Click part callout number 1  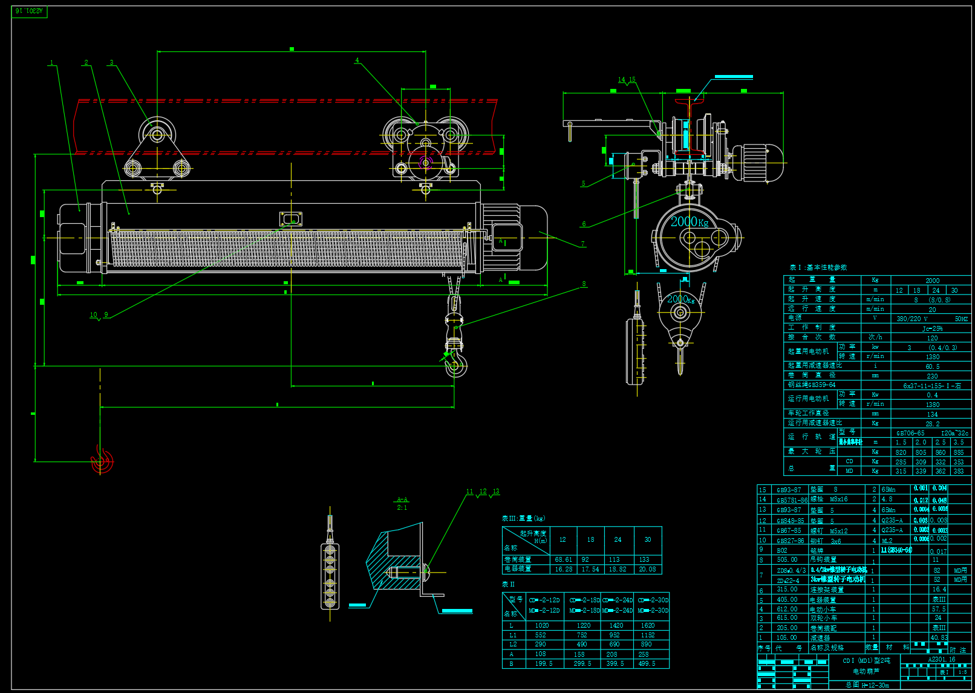coord(52,63)
